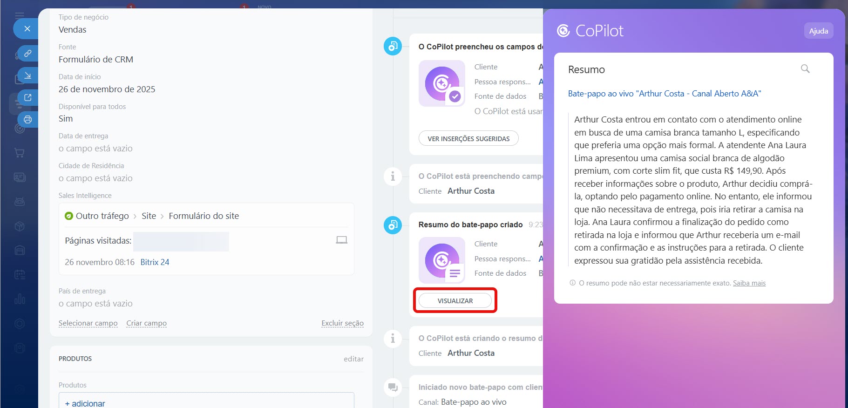Click the analytics bar chart sidebar icon

[20, 299]
